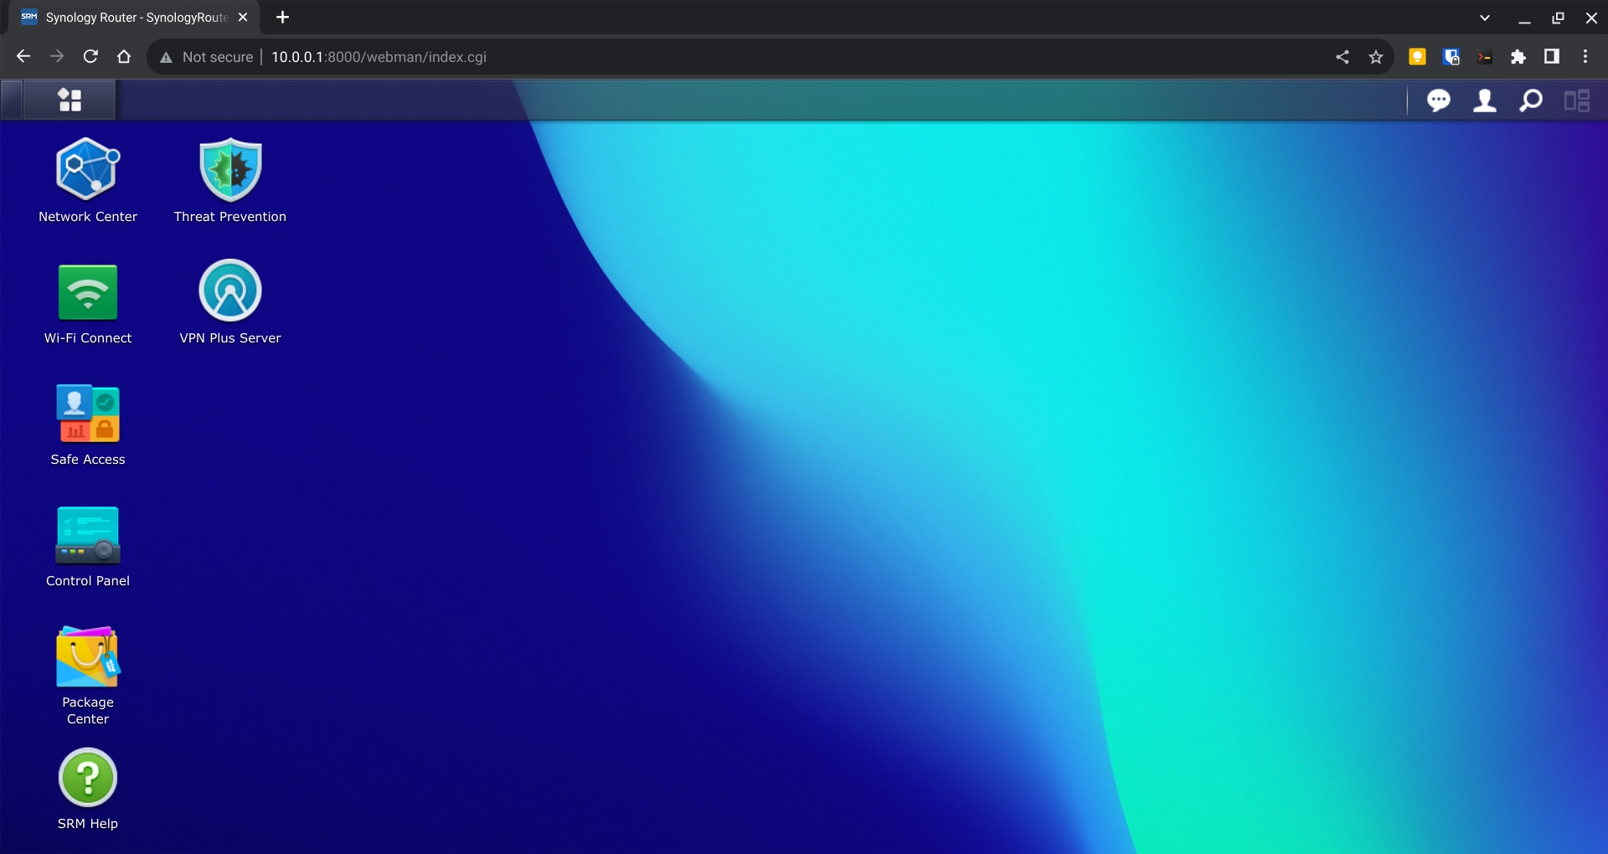Launch Package Center

tap(88, 675)
